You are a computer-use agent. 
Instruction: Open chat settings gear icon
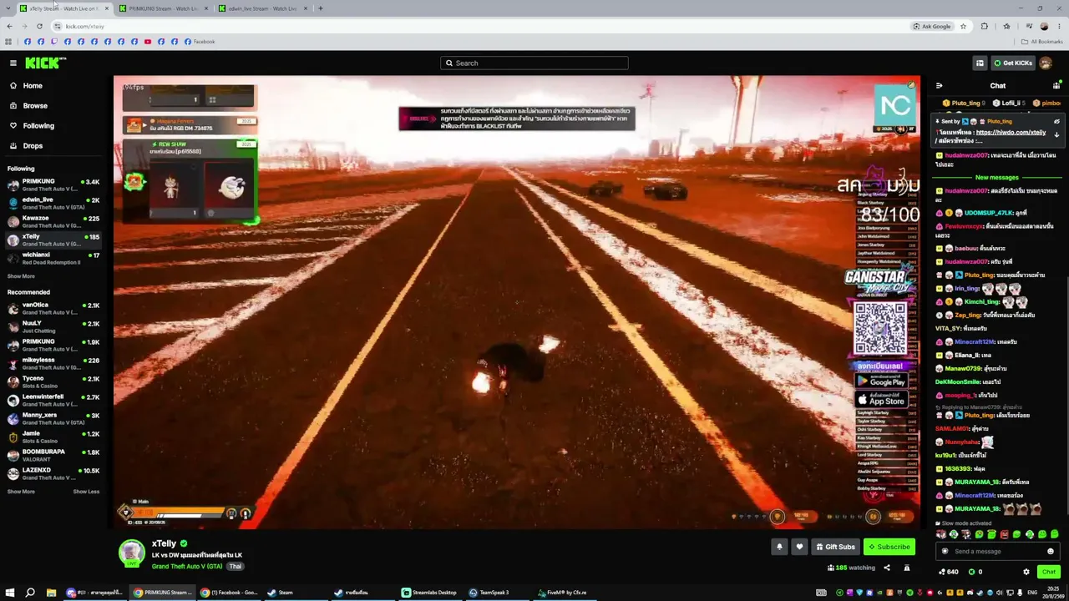click(1026, 572)
